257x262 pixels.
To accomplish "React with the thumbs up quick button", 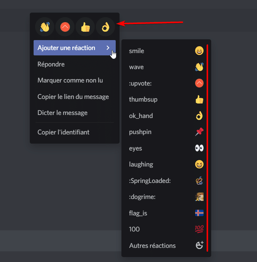I will (85, 27).
